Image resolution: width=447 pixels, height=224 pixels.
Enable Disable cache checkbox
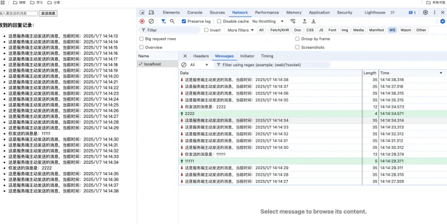coord(219,21)
